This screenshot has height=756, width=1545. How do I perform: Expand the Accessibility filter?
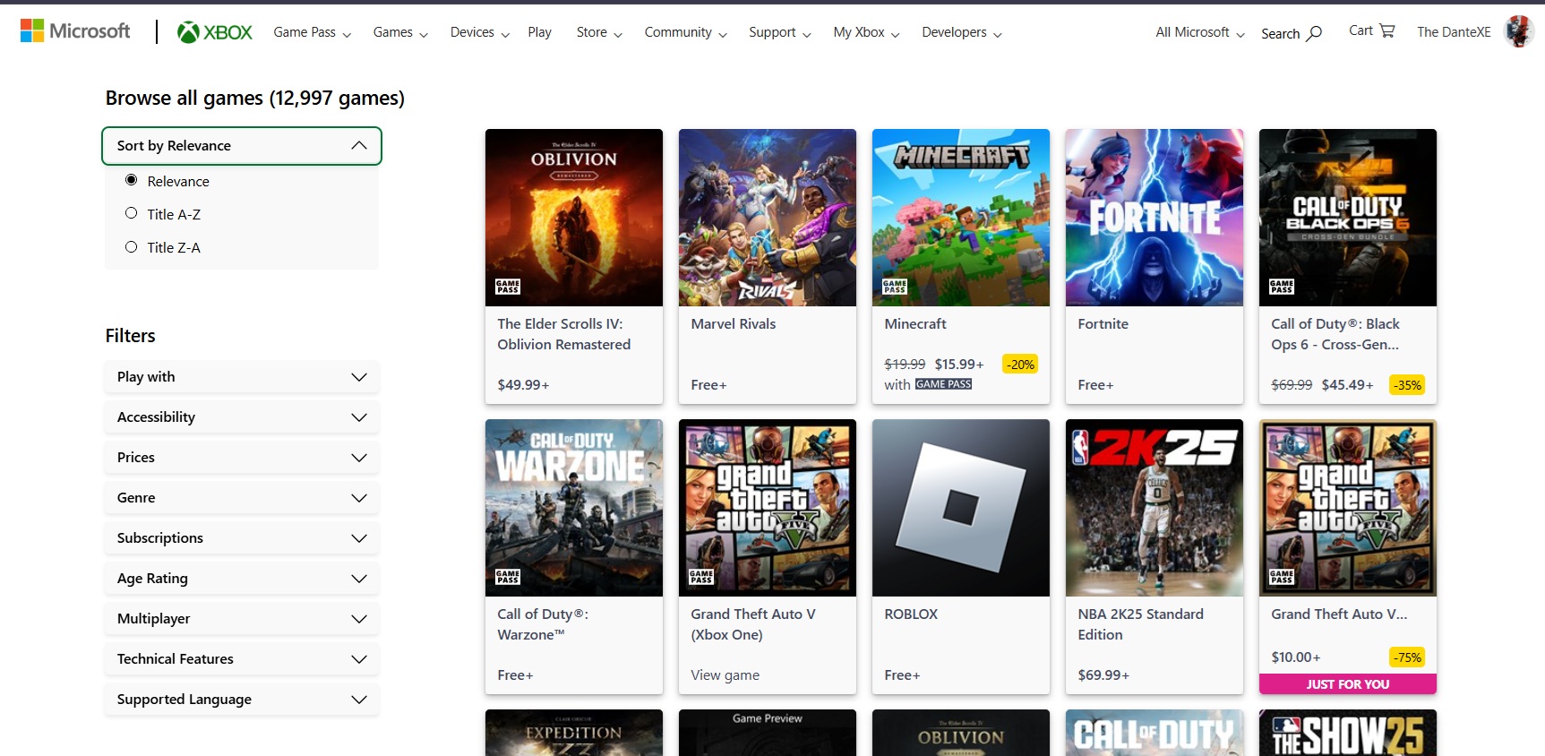click(242, 417)
